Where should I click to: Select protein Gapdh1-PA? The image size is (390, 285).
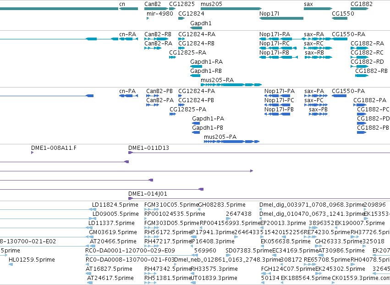pos(208,119)
